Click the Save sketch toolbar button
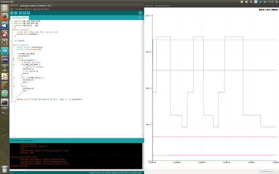 [x=28, y=13]
